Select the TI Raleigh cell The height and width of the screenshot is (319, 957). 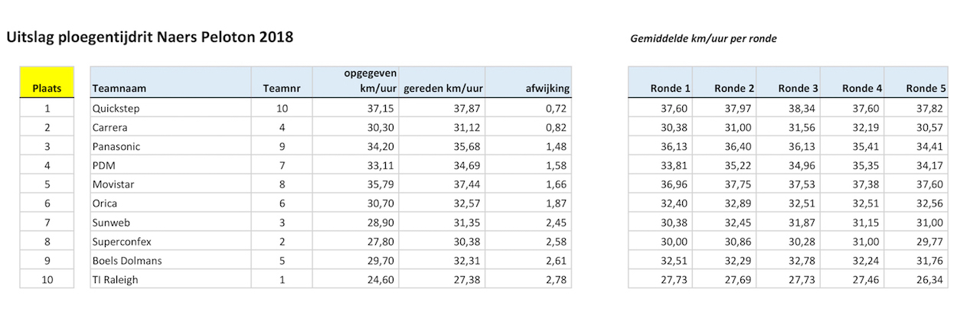tap(171, 280)
